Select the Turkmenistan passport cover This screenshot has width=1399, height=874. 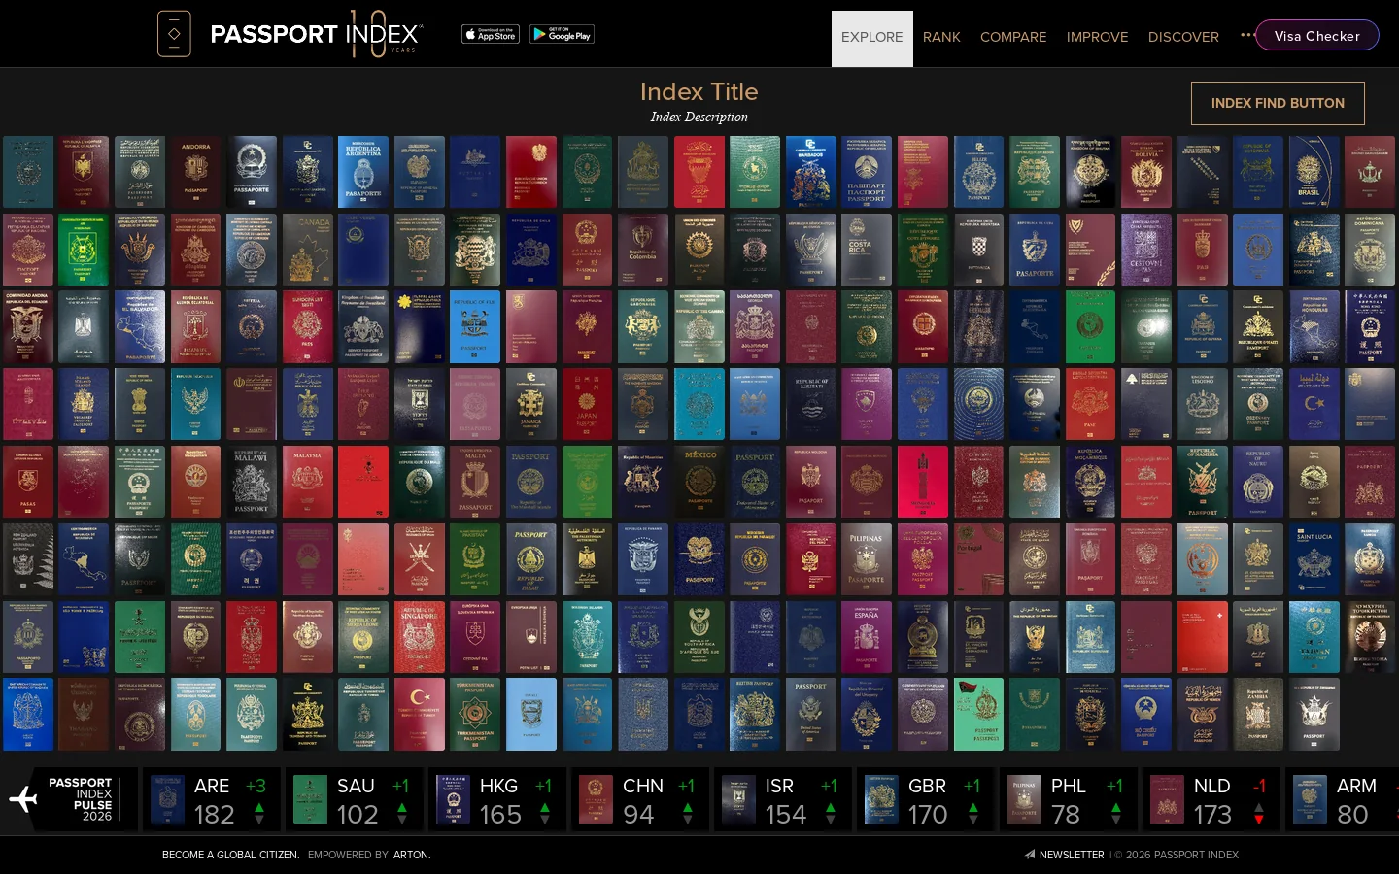[475, 714]
